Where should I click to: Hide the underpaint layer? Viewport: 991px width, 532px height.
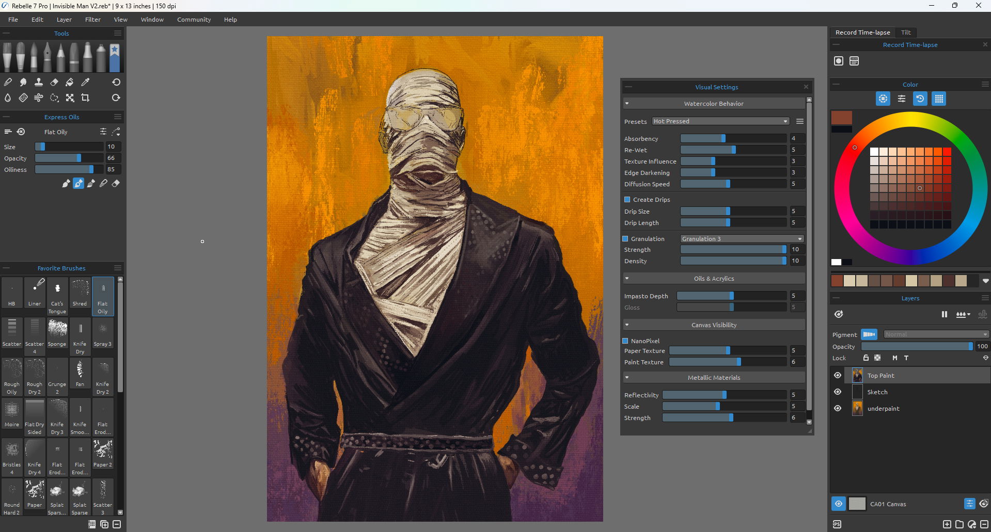tap(838, 409)
